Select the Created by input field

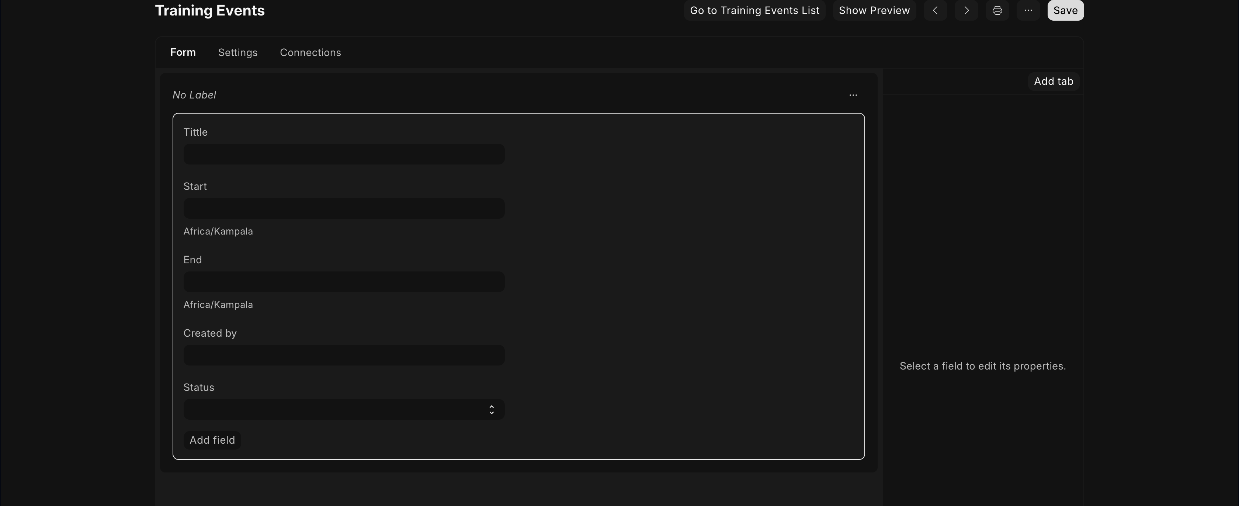pos(344,355)
